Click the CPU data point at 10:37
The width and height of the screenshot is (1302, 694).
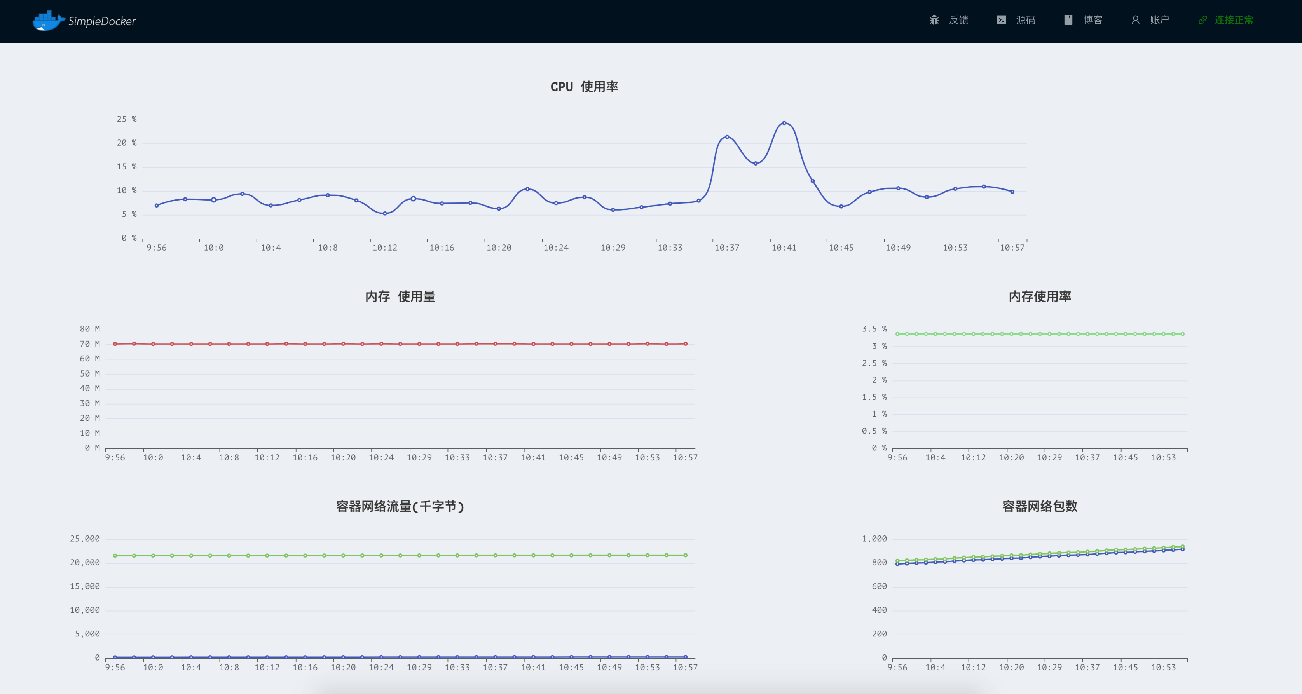click(727, 137)
